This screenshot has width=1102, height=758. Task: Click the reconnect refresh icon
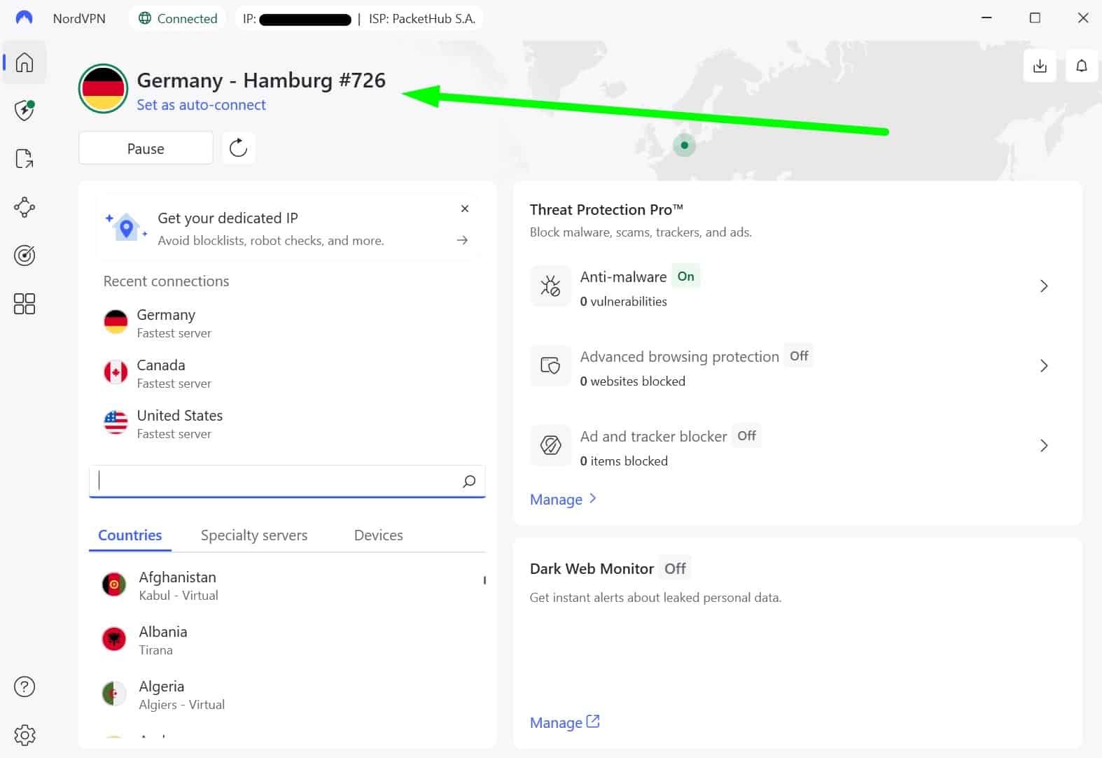click(x=239, y=148)
